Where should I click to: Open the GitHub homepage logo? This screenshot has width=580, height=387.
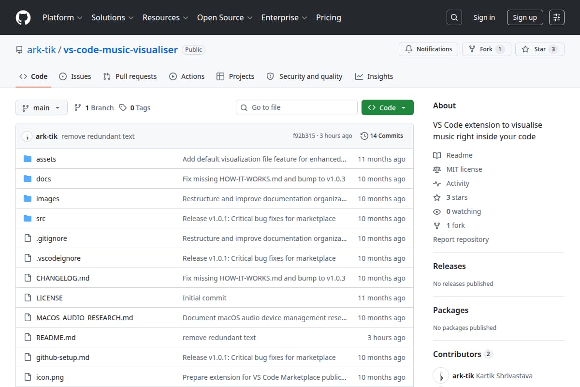(23, 17)
